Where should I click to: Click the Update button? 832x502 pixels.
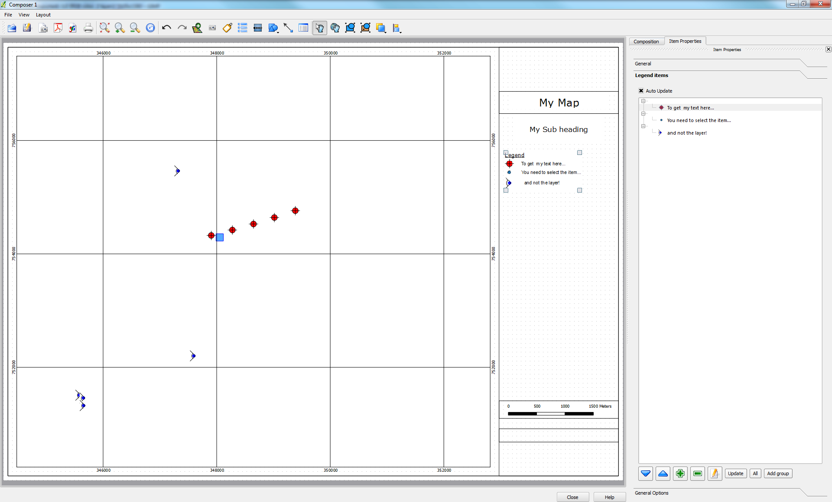pyautogui.click(x=736, y=473)
